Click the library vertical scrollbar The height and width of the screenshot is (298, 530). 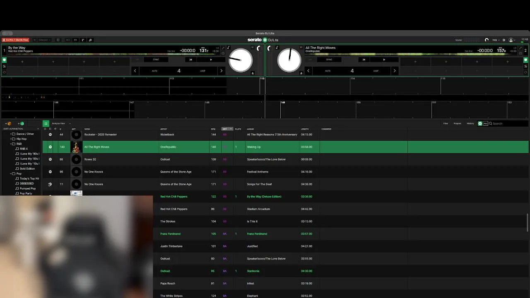[528, 223]
